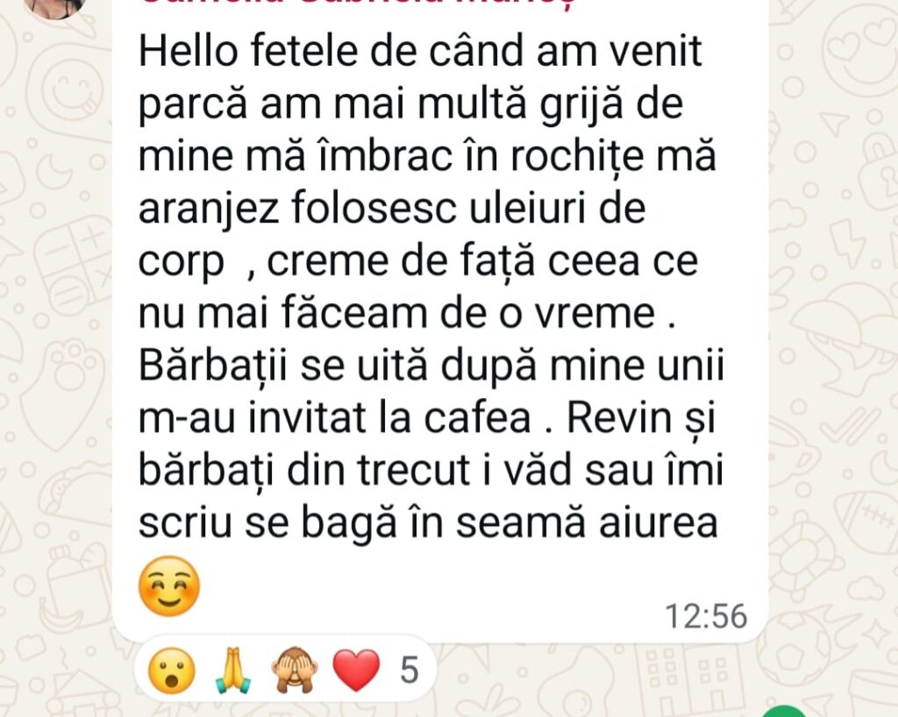Tap the red sender name above message
Image resolution: width=898 pixels, height=717 pixels.
[x=357, y=3]
